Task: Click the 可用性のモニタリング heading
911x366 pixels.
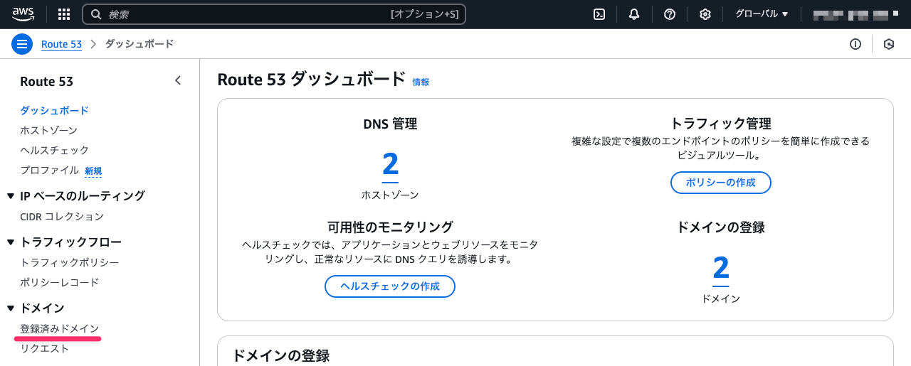Action: pyautogui.click(x=390, y=227)
